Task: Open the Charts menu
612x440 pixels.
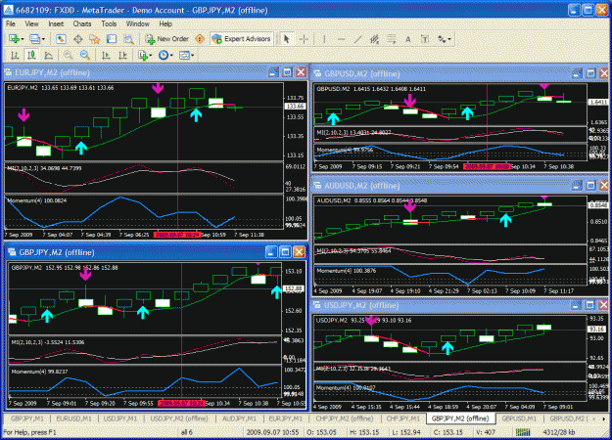Action: (x=82, y=23)
